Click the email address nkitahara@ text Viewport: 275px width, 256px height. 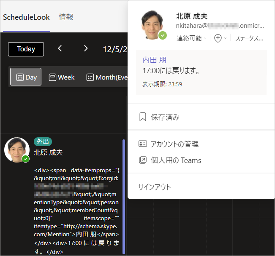click(x=220, y=26)
